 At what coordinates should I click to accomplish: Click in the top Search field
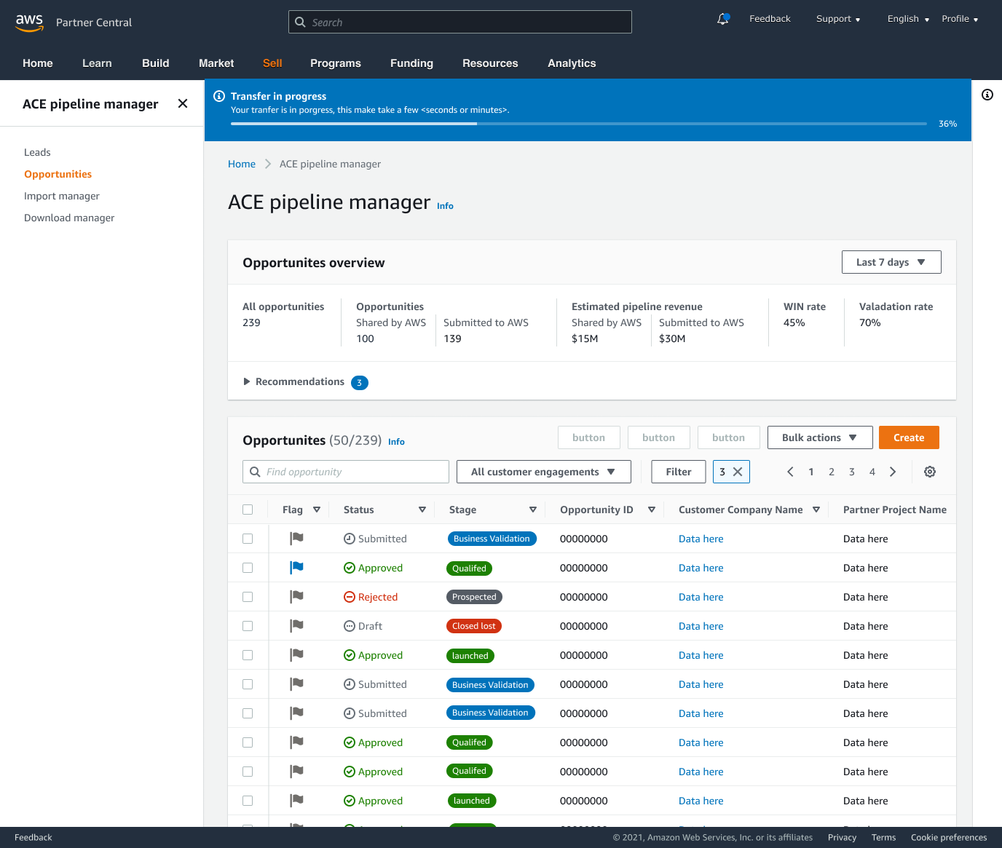[x=460, y=22]
